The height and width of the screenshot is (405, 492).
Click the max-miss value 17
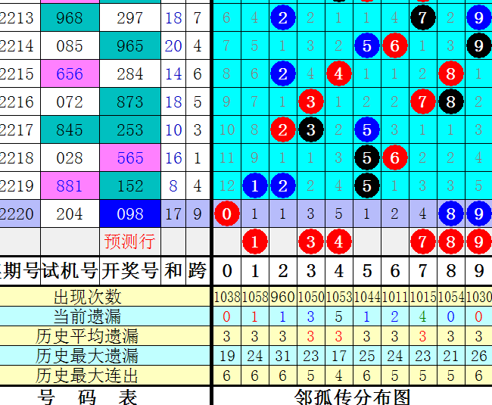tap(339, 356)
